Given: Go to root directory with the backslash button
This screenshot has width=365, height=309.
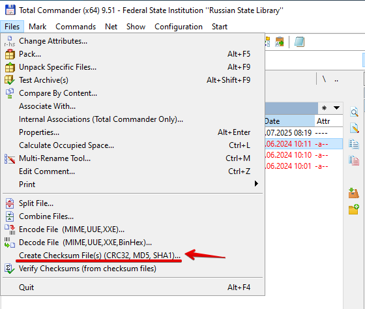Looking at the screenshot, I should (324, 80).
